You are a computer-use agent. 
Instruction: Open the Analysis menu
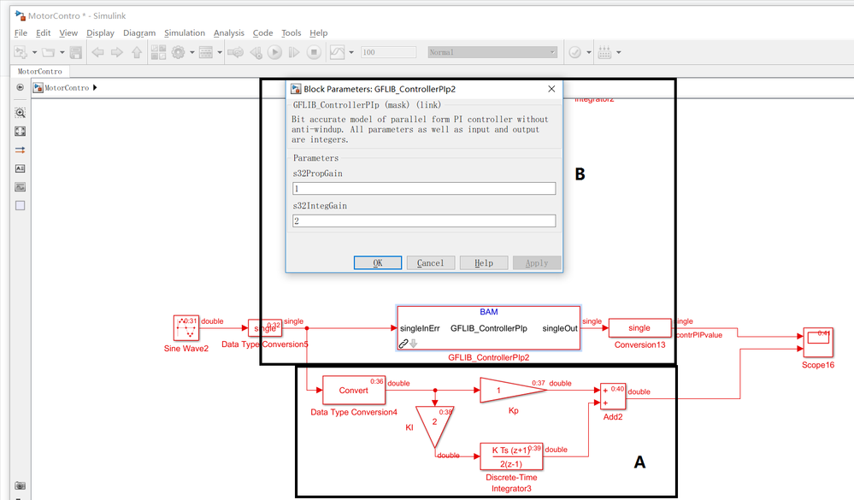coord(229,32)
